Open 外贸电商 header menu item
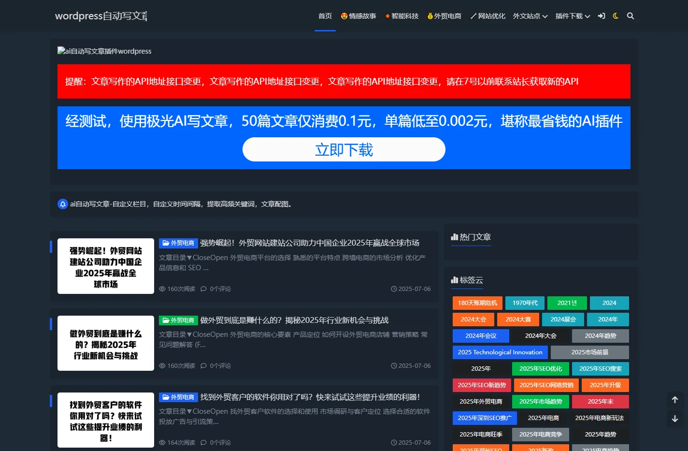 444,16
